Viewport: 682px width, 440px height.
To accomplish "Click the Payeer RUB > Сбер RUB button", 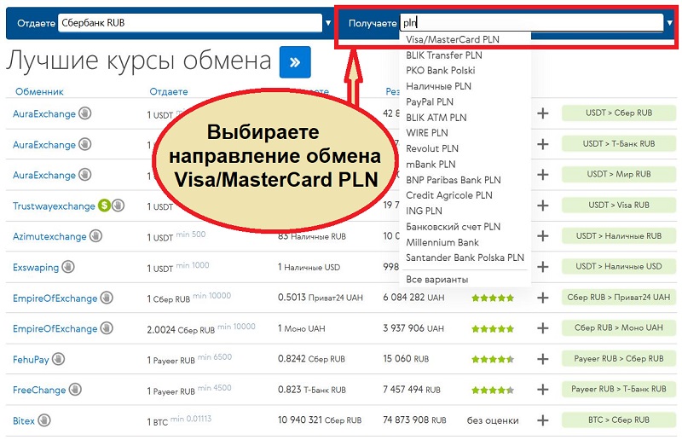I will [x=619, y=359].
